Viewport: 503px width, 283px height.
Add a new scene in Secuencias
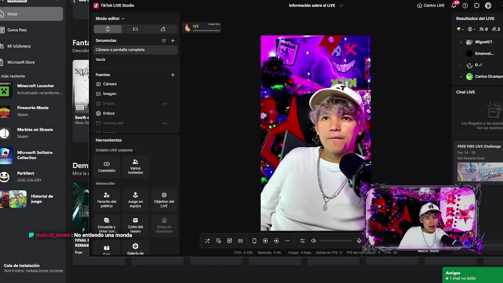click(x=173, y=40)
